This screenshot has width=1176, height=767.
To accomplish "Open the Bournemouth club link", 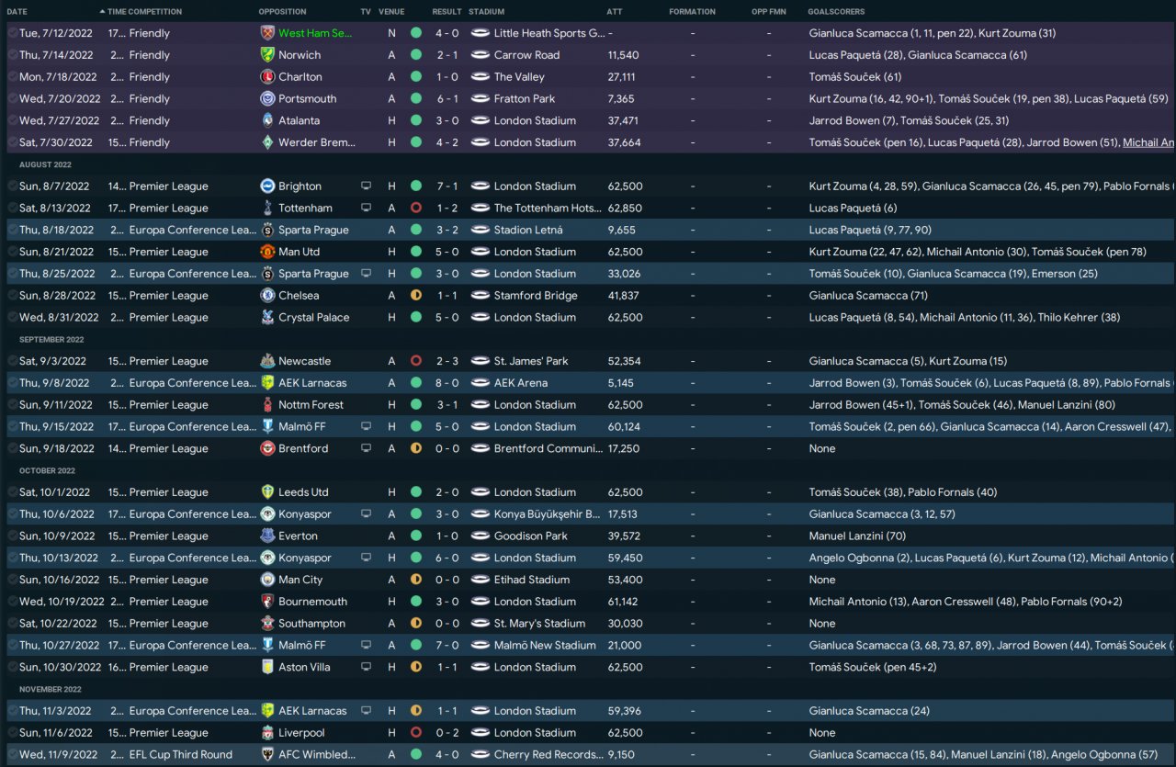I will [x=312, y=602].
